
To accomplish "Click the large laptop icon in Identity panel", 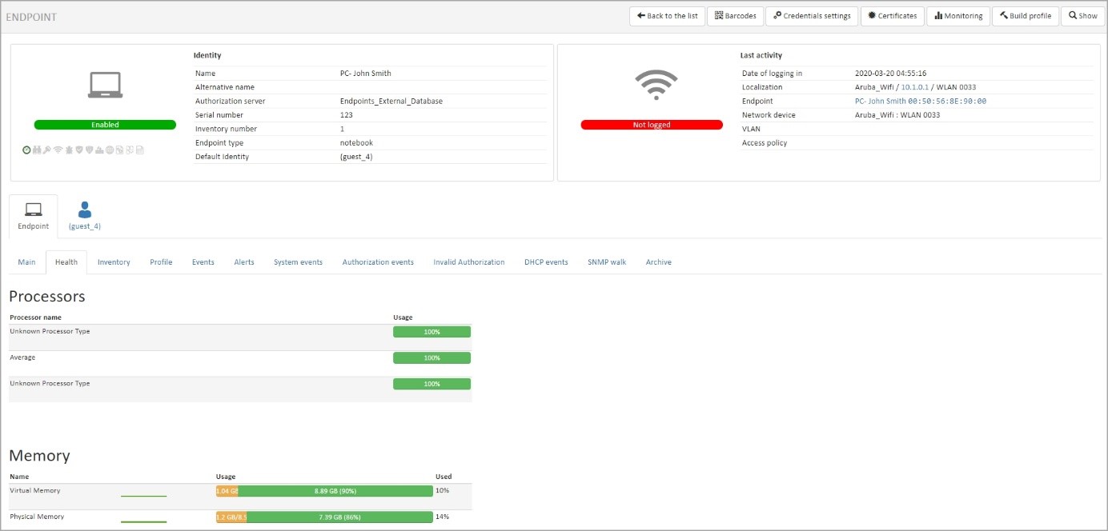I will 105,85.
